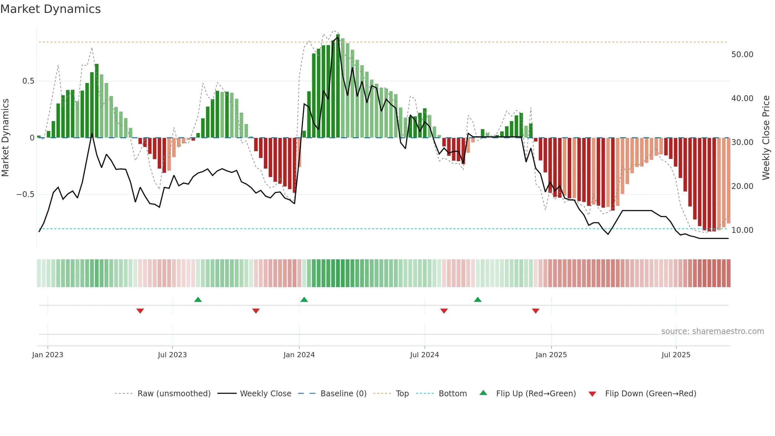Click the orange dashed Top threshold line
Viewport: 775px width, 436px height.
tap(383, 42)
